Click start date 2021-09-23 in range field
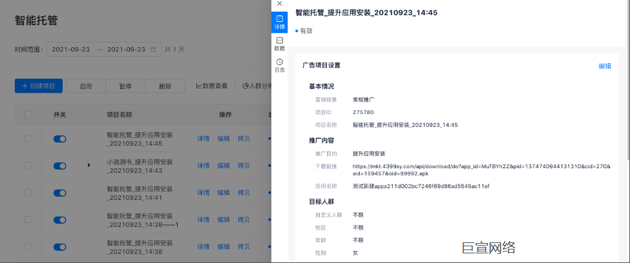The height and width of the screenshot is (263, 630). [x=70, y=50]
